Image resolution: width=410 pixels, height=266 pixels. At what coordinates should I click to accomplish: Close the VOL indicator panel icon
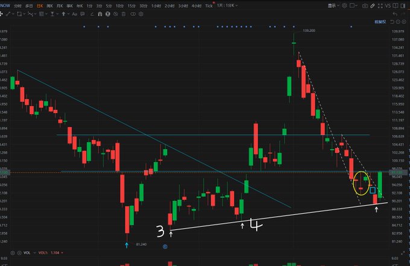click(x=19, y=253)
